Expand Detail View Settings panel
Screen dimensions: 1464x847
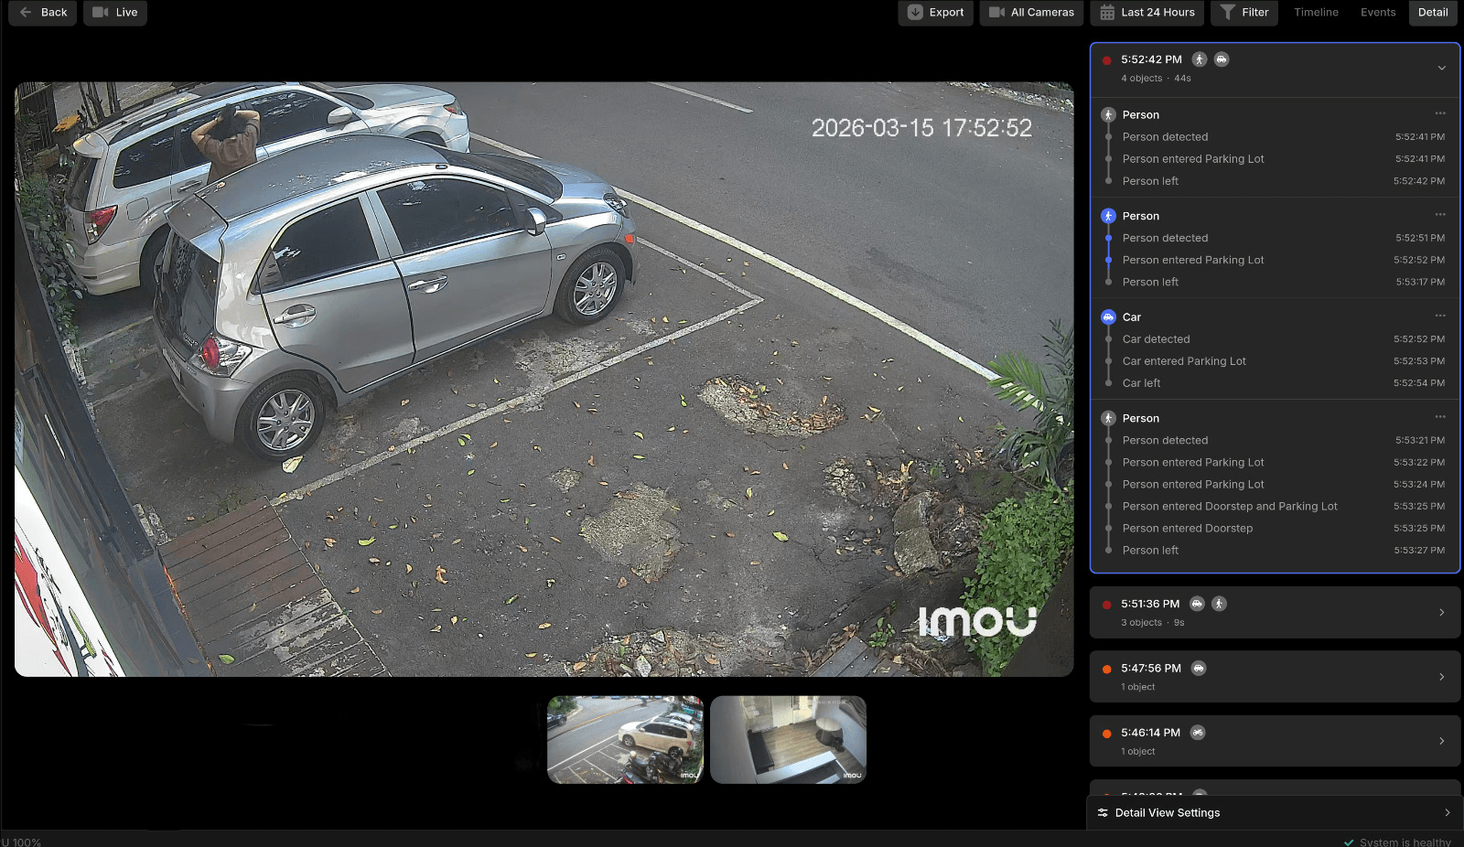pos(1447,813)
